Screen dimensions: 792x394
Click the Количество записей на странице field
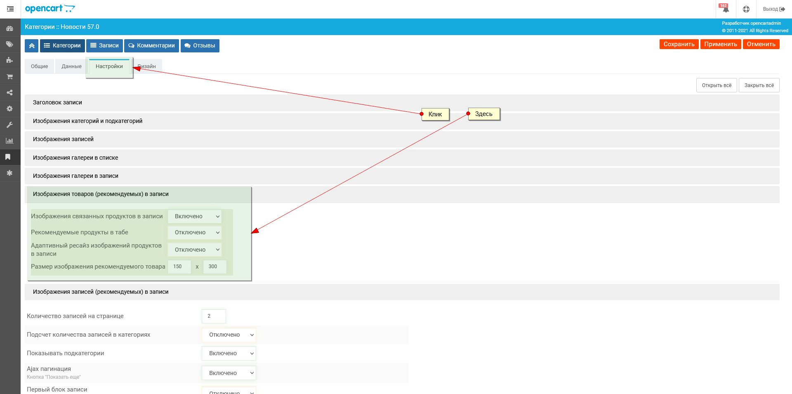[x=214, y=316]
